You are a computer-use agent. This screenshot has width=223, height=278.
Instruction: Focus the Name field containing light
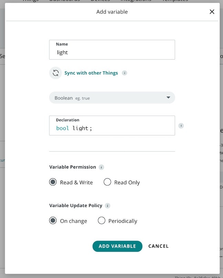point(112,52)
